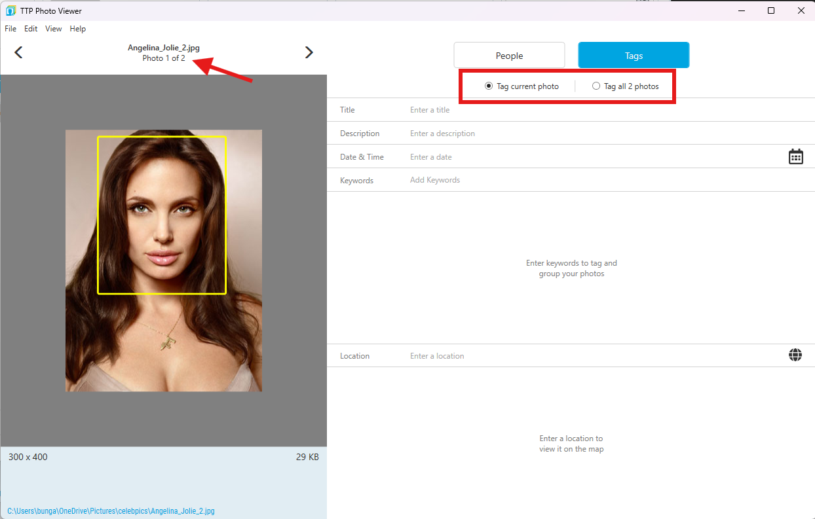The height and width of the screenshot is (519, 815).
Task: Open the calendar date picker icon
Action: tap(795, 156)
